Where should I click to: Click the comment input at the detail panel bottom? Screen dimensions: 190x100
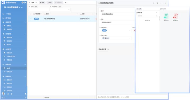pyautogui.click(x=132, y=97)
